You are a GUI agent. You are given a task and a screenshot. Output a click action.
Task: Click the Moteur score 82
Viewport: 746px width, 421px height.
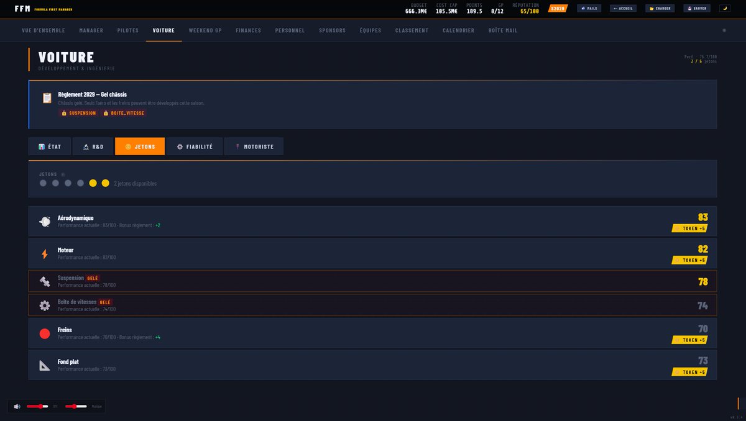coord(703,250)
